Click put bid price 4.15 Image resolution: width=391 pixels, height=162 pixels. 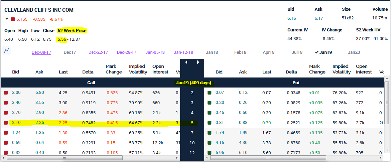[x=220, y=143]
